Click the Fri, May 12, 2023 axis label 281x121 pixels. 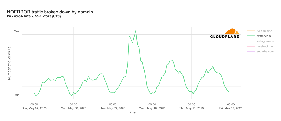(231, 108)
